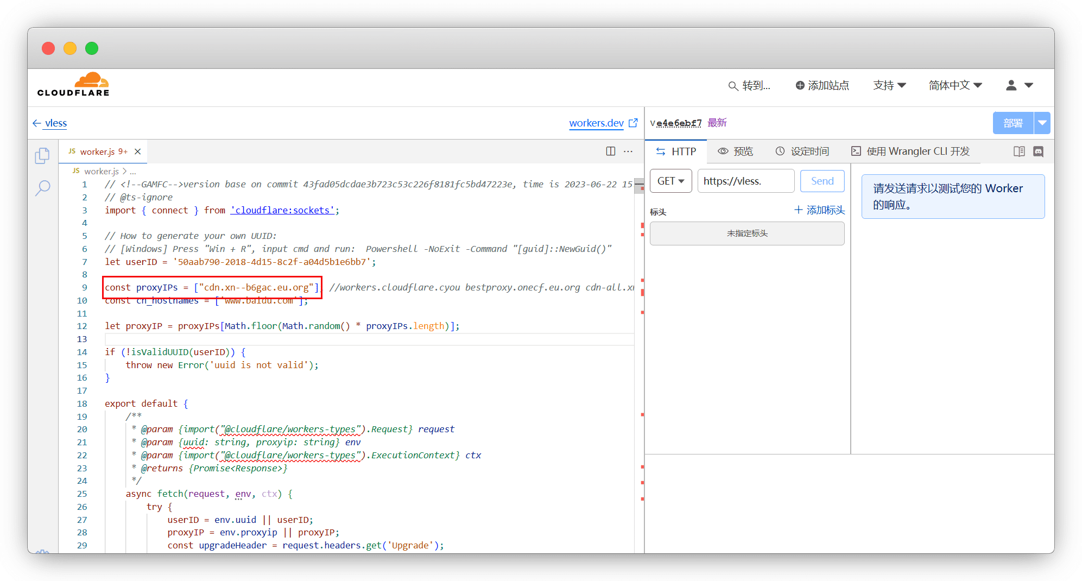Click the 请发送请求 response hint box
1082x581 pixels.
coord(953,197)
